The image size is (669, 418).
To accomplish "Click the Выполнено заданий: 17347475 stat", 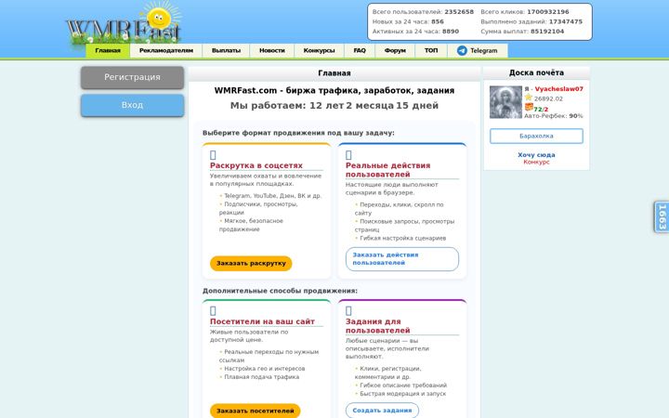I will [x=531, y=21].
